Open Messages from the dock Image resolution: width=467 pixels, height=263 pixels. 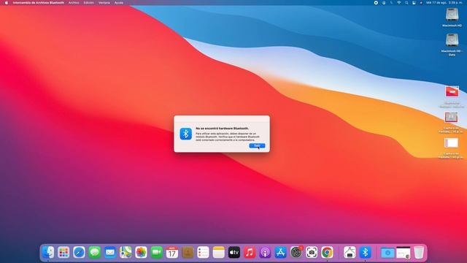pyautogui.click(x=94, y=253)
